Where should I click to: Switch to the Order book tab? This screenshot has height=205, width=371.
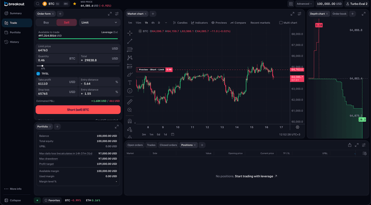click(x=339, y=14)
